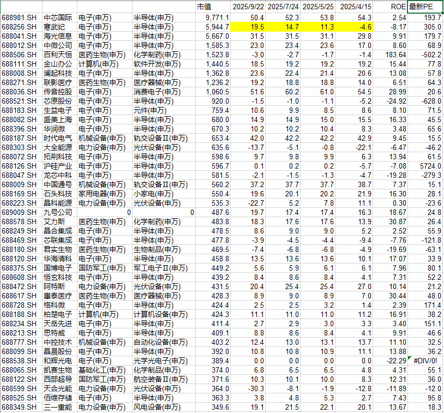Select the 石头科技 name cell
The image size is (444, 413).
[x=59, y=194]
